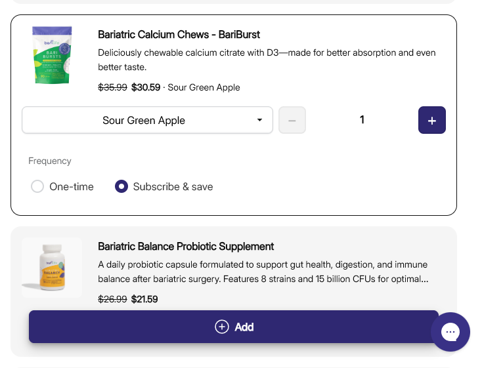Image resolution: width=482 pixels, height=368 pixels.
Task: Click the circled plus icon in Add
Action: tap(222, 327)
